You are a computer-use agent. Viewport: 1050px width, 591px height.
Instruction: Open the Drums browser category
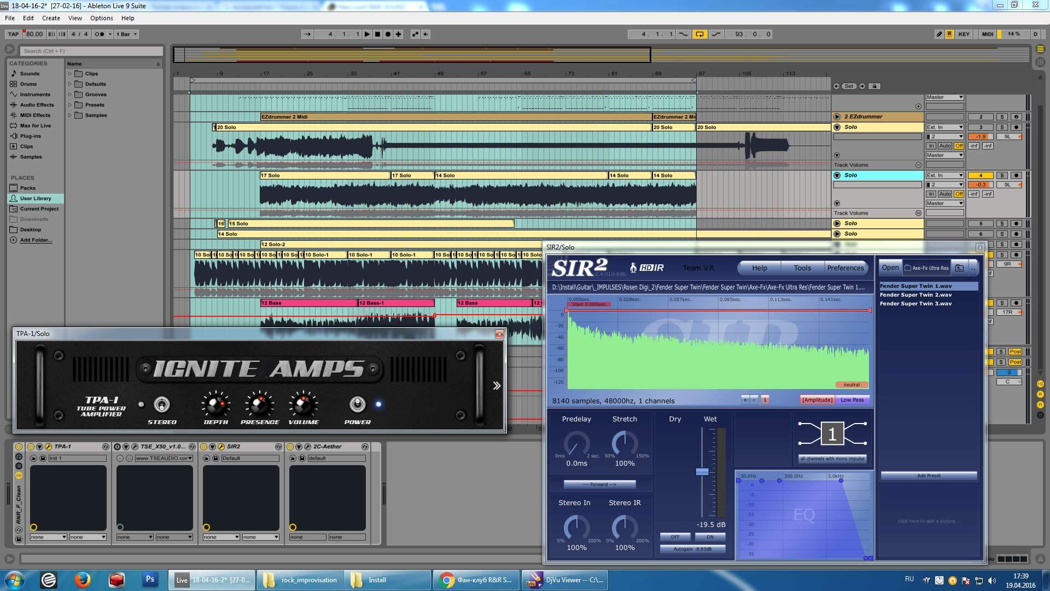tap(28, 84)
